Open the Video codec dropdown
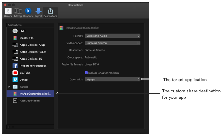The width and height of the screenshot is (224, 136). (x=113, y=43)
